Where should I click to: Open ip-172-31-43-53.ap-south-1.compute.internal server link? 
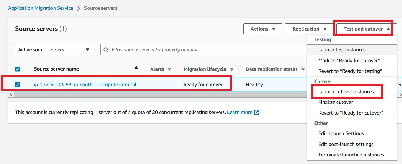coord(85,85)
